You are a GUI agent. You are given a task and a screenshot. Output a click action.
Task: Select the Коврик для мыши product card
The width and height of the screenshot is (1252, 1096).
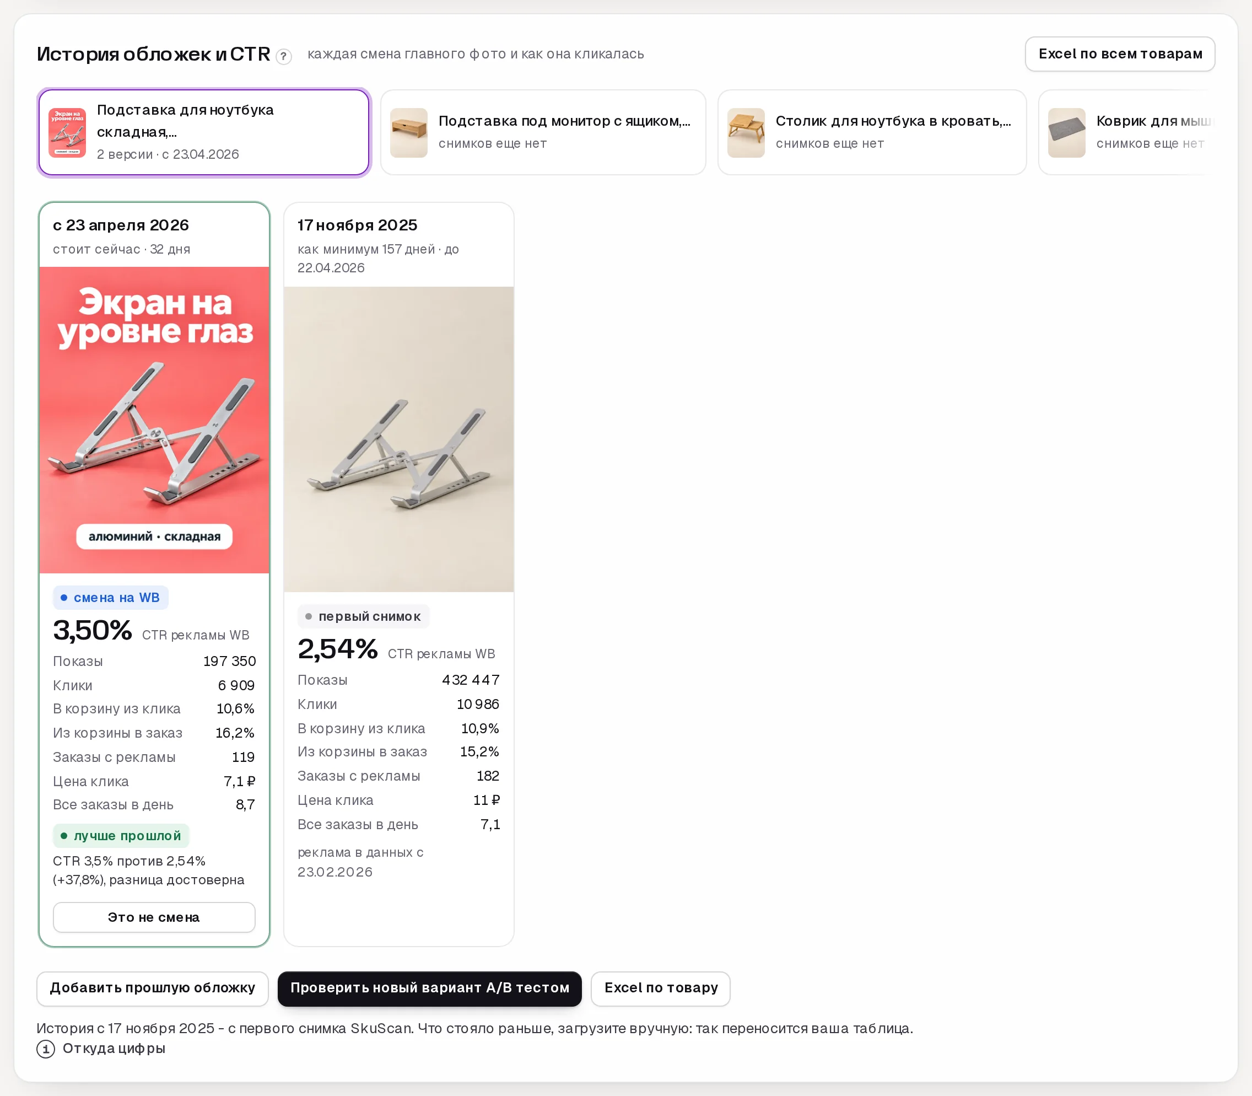pyautogui.click(x=1127, y=132)
